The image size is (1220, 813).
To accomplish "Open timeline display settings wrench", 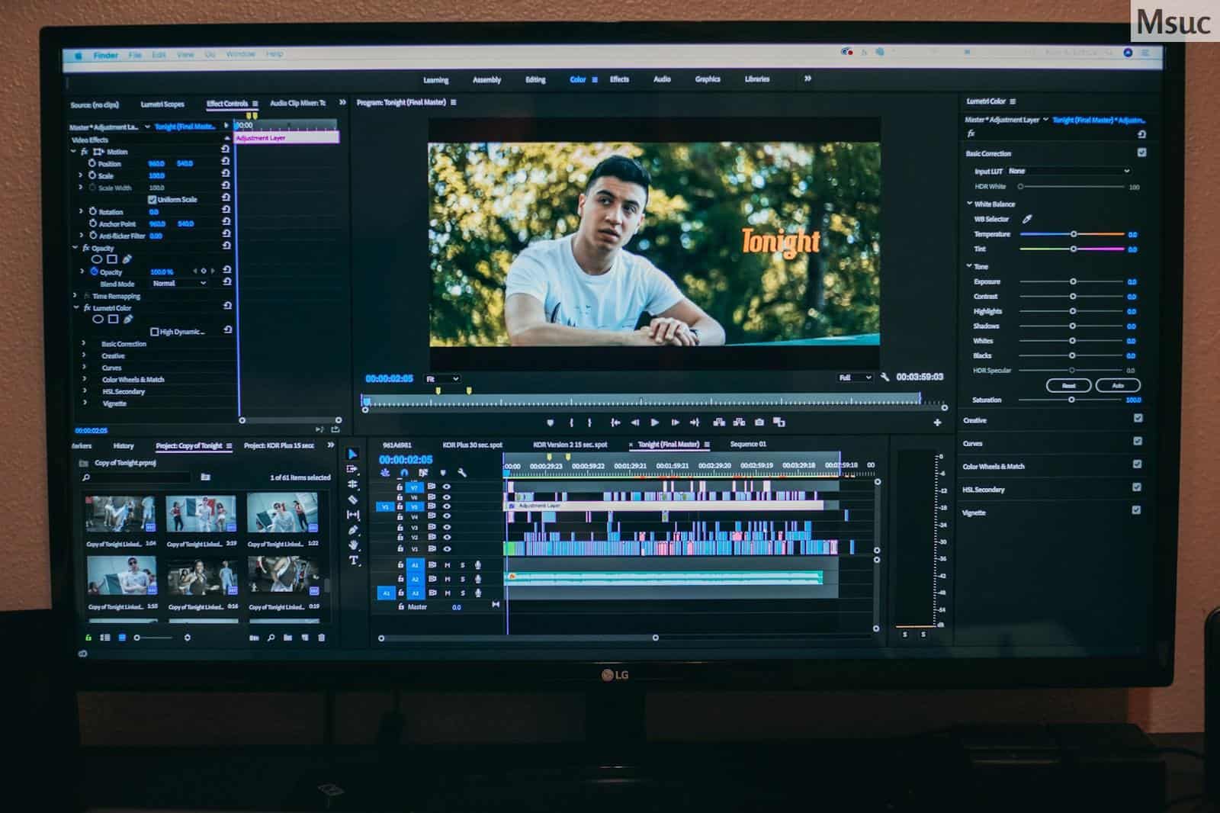I will click(462, 473).
